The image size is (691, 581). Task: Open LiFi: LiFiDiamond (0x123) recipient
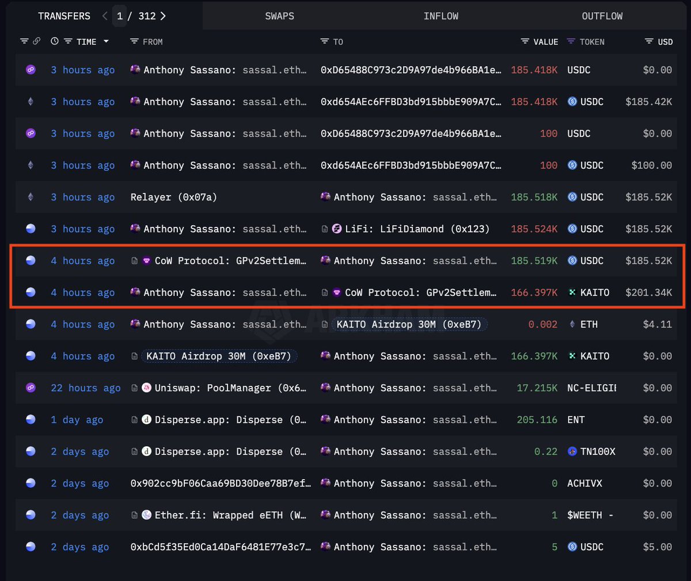tap(417, 229)
